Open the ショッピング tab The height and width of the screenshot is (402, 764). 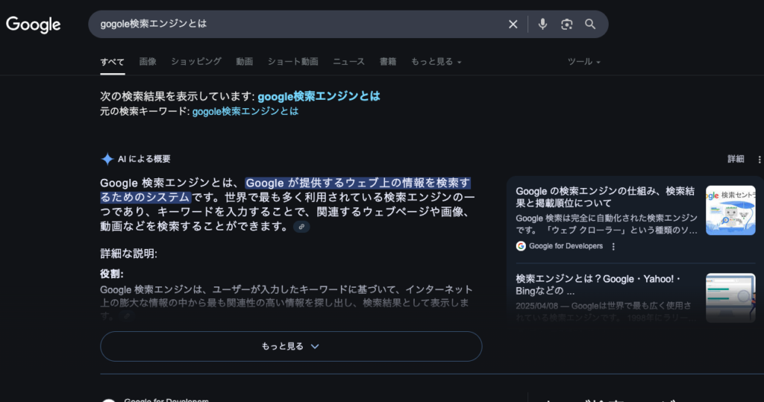tap(196, 62)
